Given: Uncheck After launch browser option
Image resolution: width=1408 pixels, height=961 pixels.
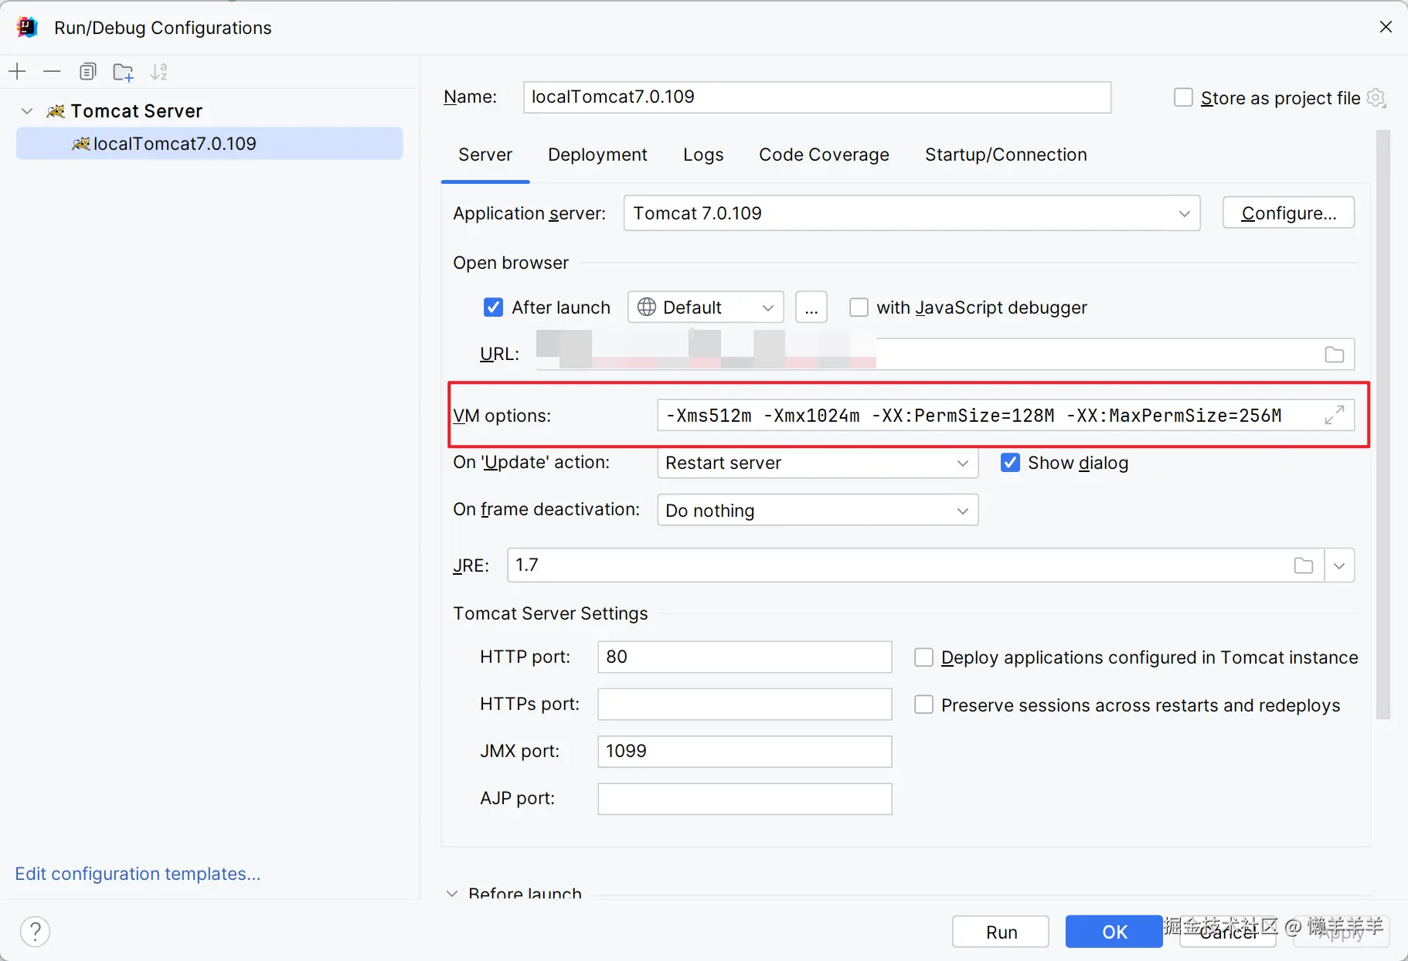Looking at the screenshot, I should coord(493,307).
